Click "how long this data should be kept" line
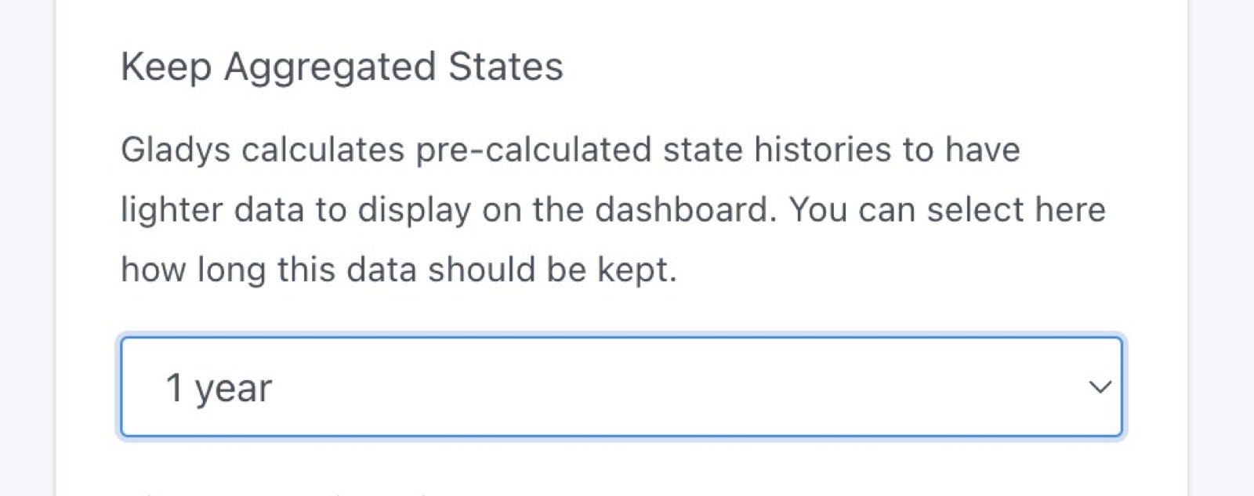This screenshot has height=496, width=1254. point(398,270)
